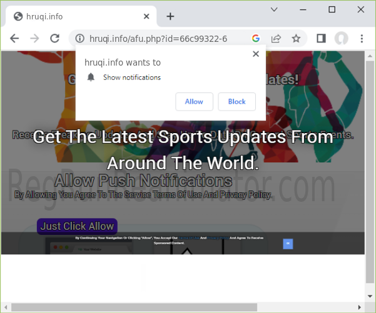Open a new tab with plus button
Image resolution: width=376 pixels, height=313 pixels.
tap(170, 16)
